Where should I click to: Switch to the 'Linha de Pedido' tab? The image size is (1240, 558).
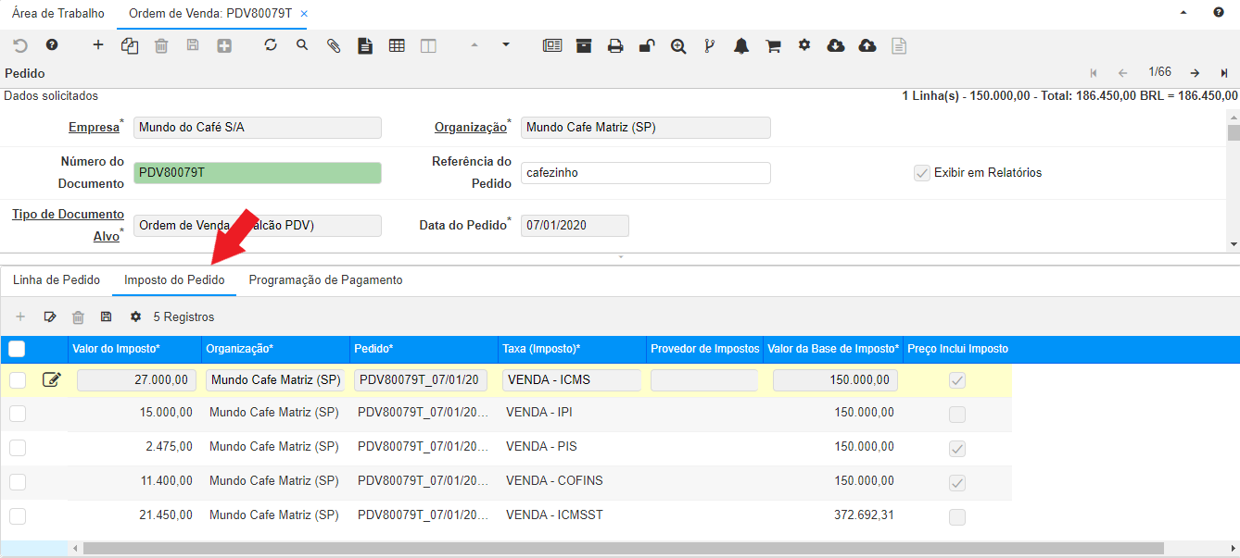(57, 280)
